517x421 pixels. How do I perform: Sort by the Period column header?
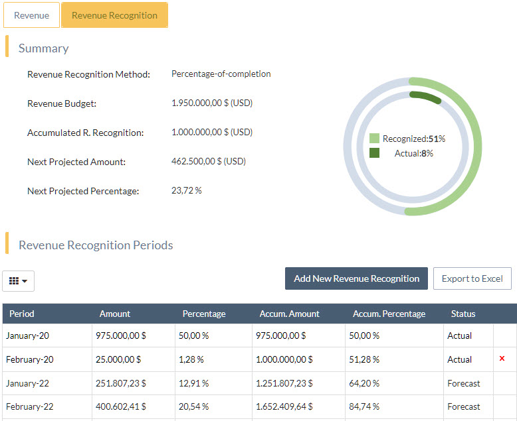point(22,314)
